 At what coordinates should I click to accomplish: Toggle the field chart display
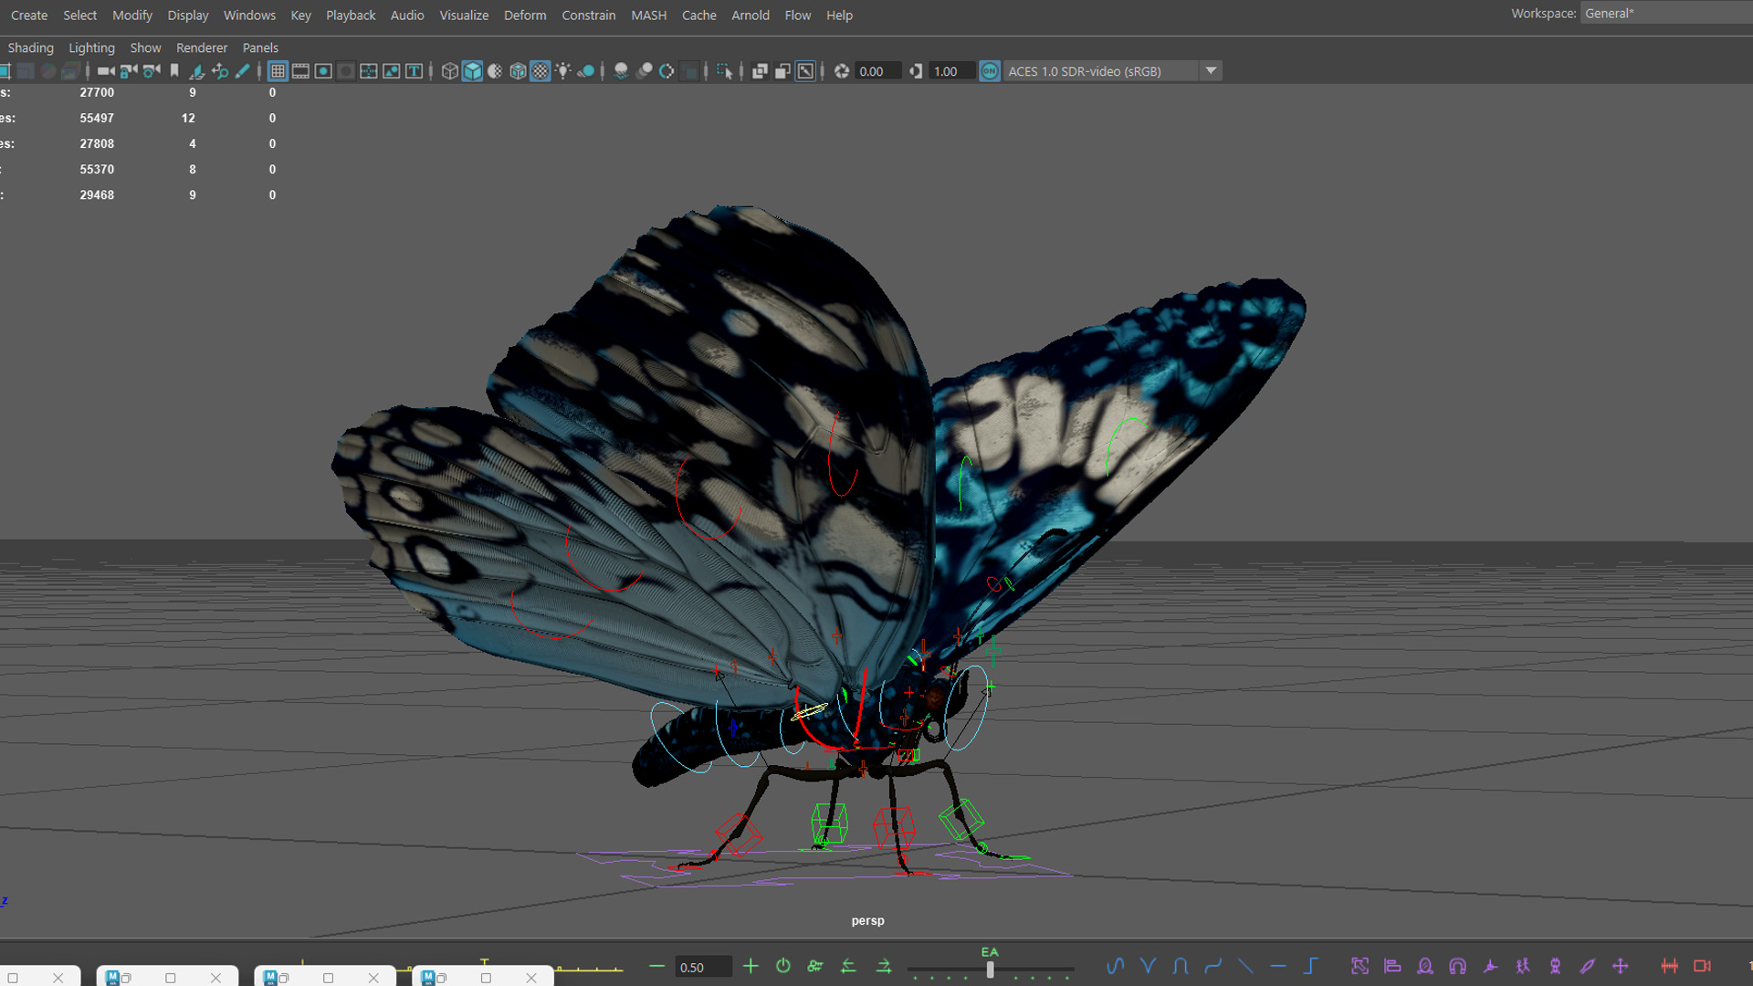[369, 71]
